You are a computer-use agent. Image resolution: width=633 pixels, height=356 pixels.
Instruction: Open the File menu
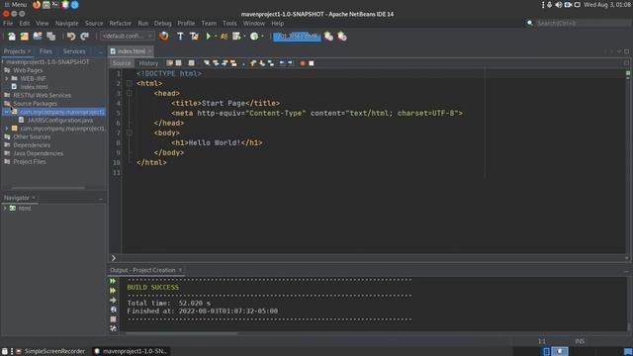pyautogui.click(x=8, y=24)
